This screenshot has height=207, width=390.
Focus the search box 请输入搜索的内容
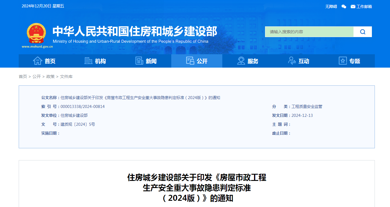pos(309,32)
